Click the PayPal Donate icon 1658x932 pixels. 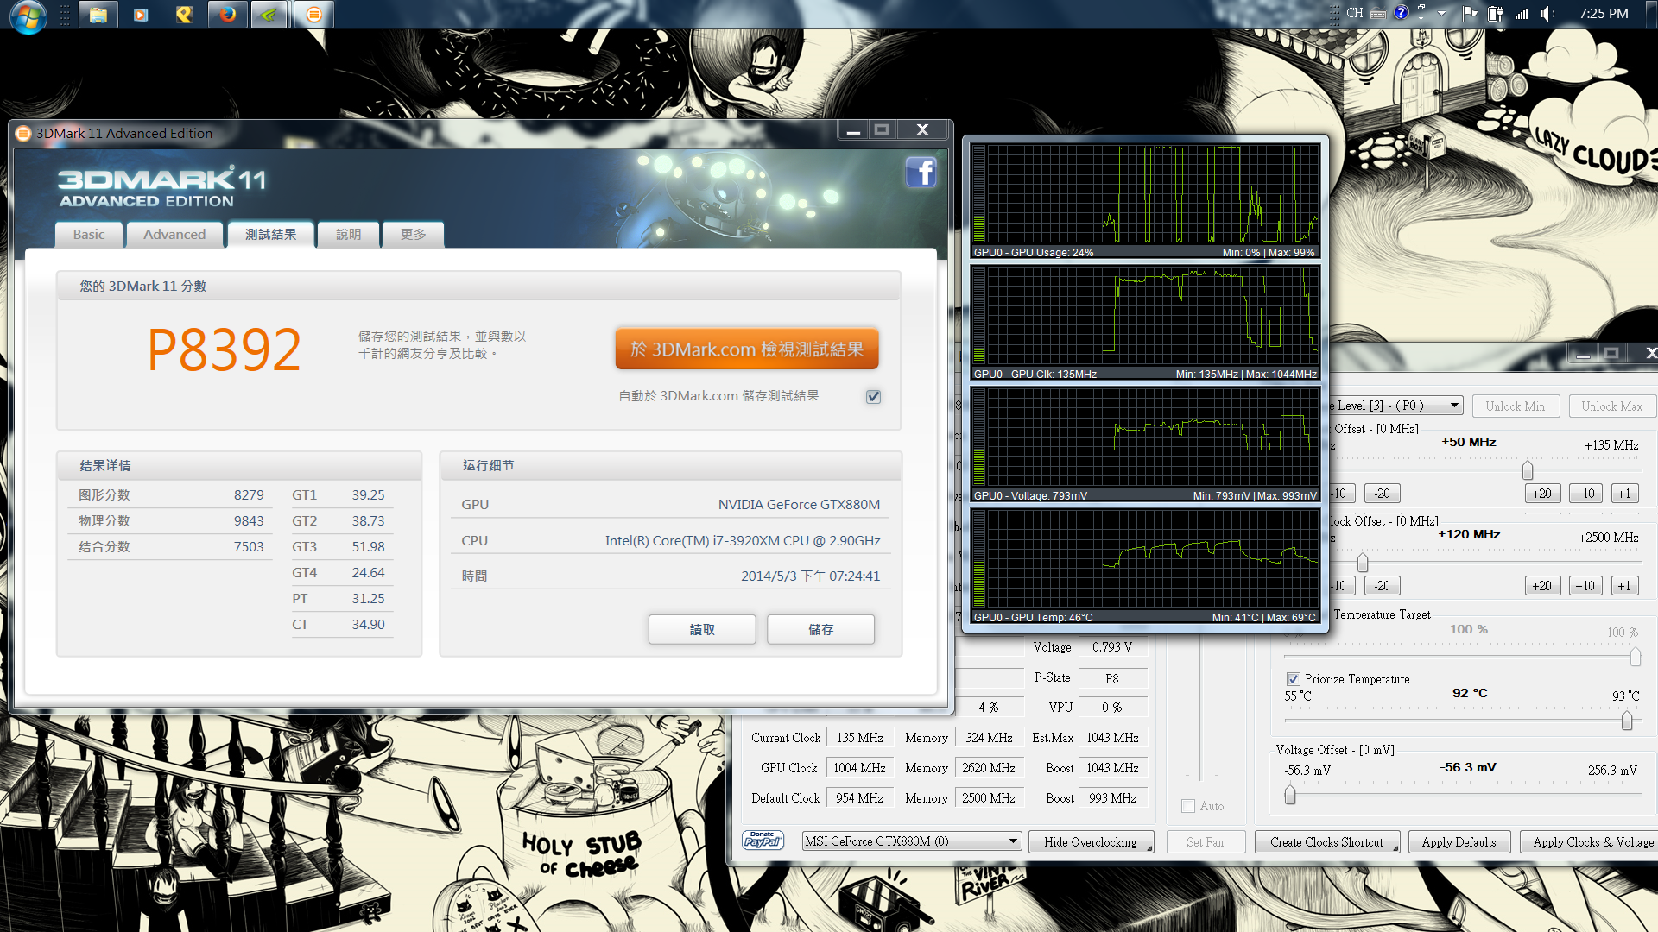pyautogui.click(x=763, y=841)
